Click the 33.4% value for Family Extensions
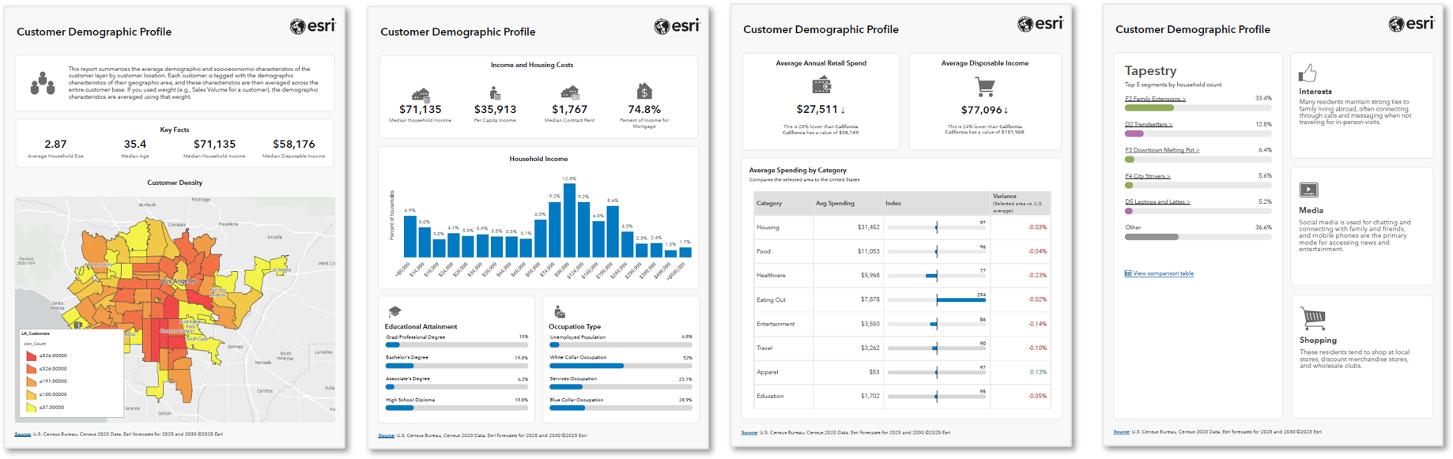The image size is (1453, 459). [x=1263, y=99]
